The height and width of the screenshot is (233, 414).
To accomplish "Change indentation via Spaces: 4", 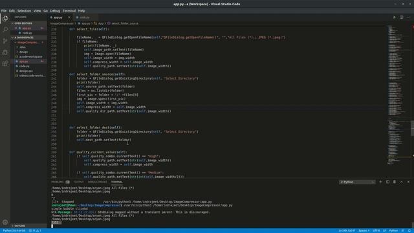I will click(364, 230).
